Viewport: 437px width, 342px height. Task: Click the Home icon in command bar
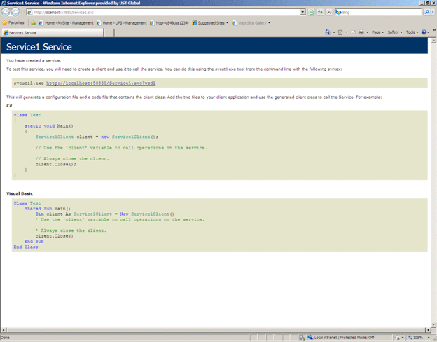[x=328, y=32]
